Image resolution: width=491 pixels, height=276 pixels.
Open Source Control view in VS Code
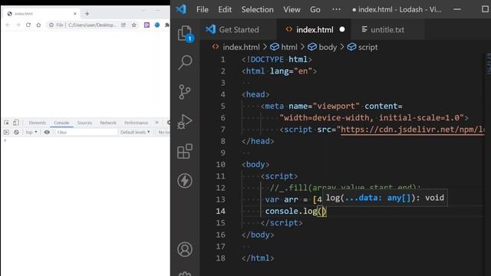185,92
